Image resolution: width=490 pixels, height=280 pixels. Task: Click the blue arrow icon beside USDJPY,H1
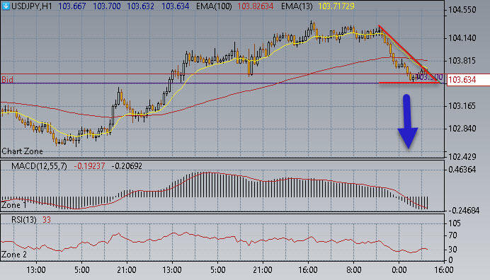click(6, 6)
